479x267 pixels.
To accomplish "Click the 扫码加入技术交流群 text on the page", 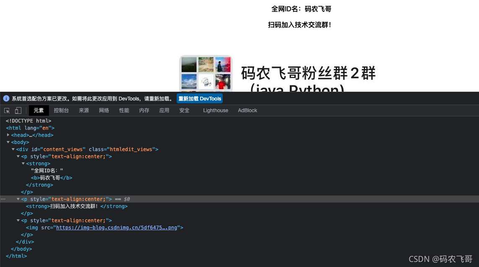I will click(299, 25).
